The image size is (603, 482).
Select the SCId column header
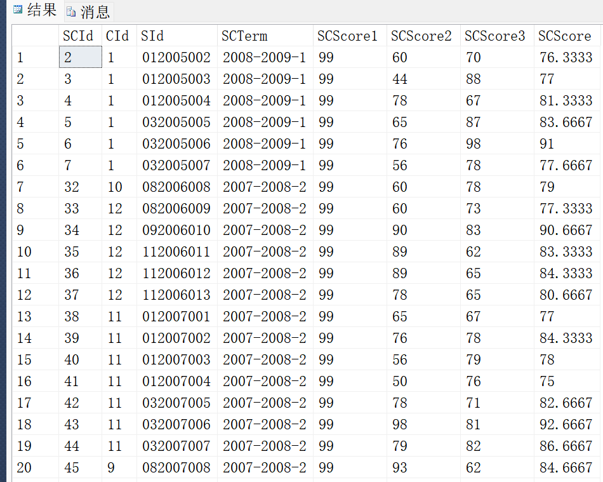[78, 36]
